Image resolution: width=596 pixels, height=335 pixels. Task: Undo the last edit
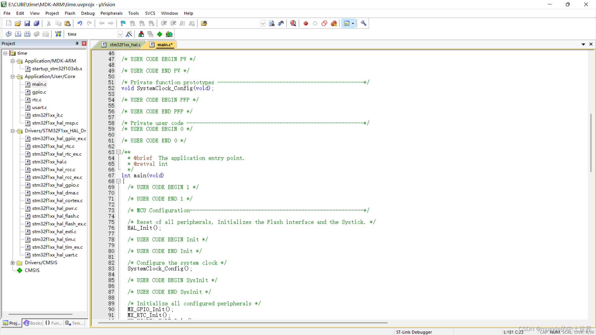click(x=80, y=23)
